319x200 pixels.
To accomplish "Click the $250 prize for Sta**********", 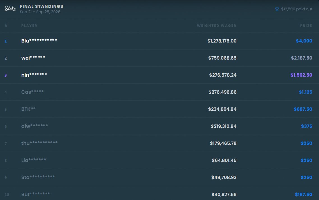I will (x=306, y=177).
